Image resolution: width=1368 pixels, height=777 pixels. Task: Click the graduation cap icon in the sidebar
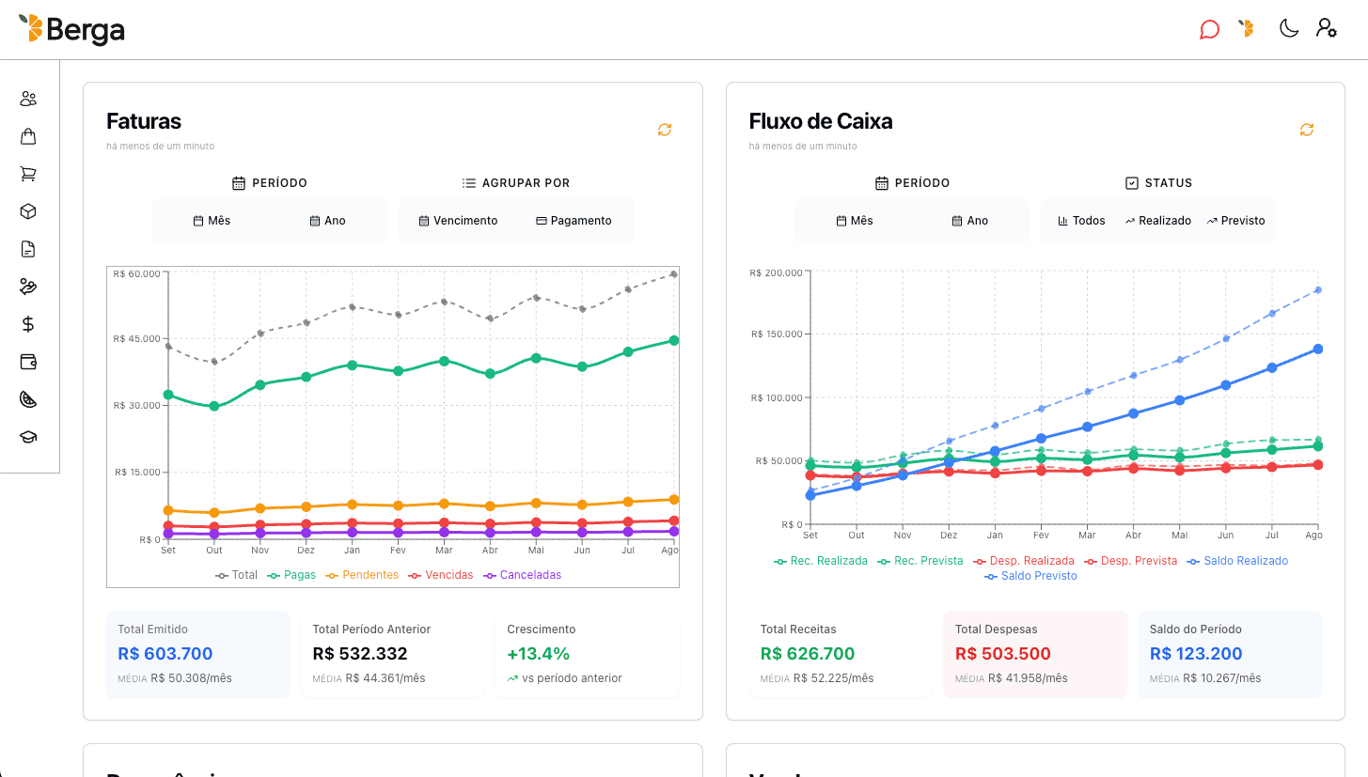tap(28, 436)
